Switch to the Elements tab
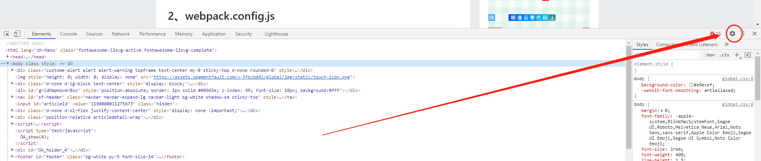 41,34
